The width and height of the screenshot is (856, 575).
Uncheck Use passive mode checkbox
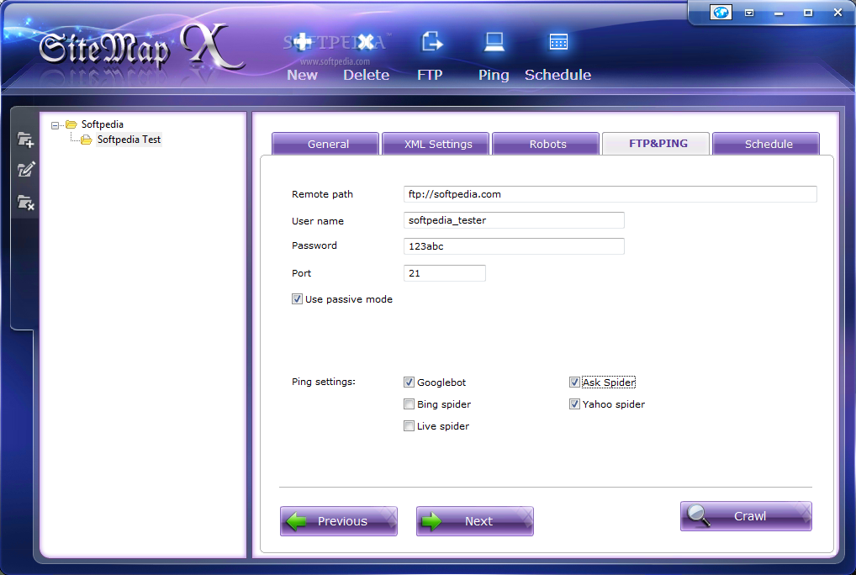297,299
